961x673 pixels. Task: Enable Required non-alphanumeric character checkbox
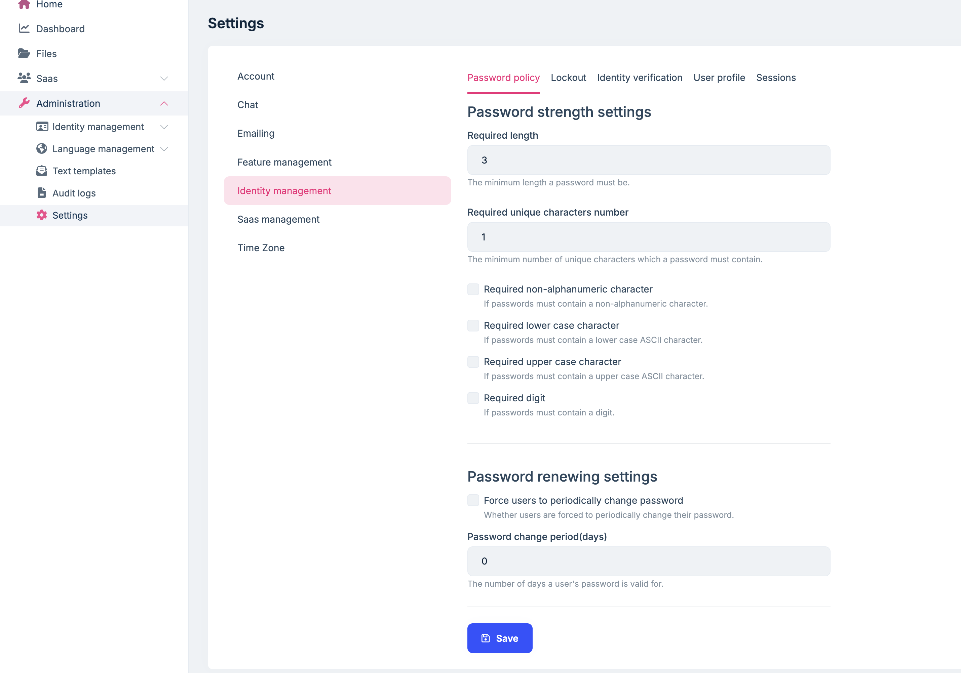click(x=473, y=289)
